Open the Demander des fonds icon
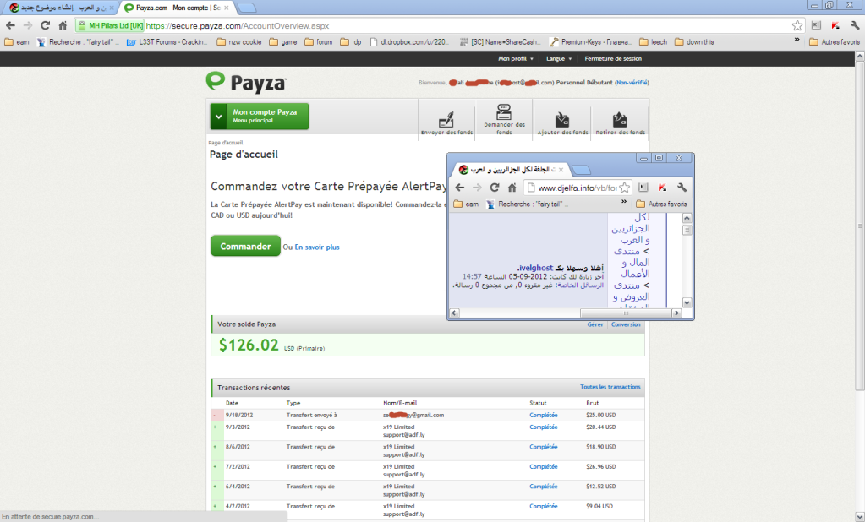The width and height of the screenshot is (865, 522). point(504,111)
